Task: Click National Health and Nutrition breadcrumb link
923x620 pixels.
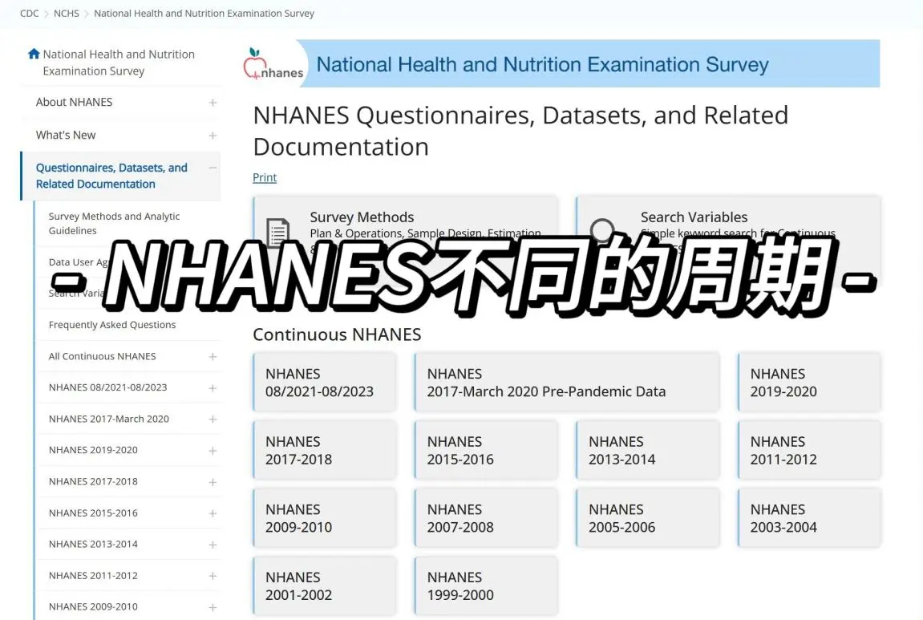Action: pyautogui.click(x=204, y=13)
